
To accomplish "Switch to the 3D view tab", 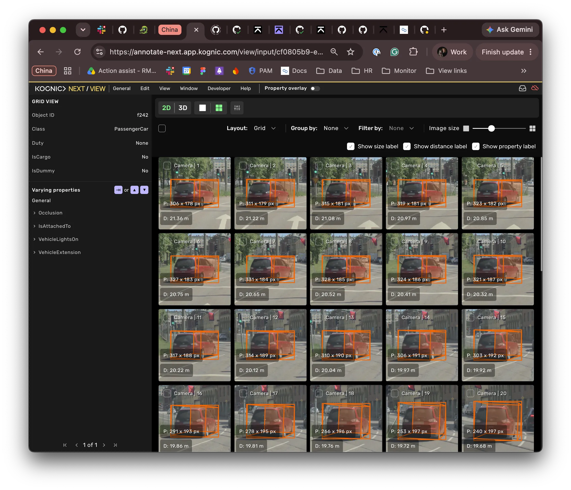I will click(x=183, y=108).
